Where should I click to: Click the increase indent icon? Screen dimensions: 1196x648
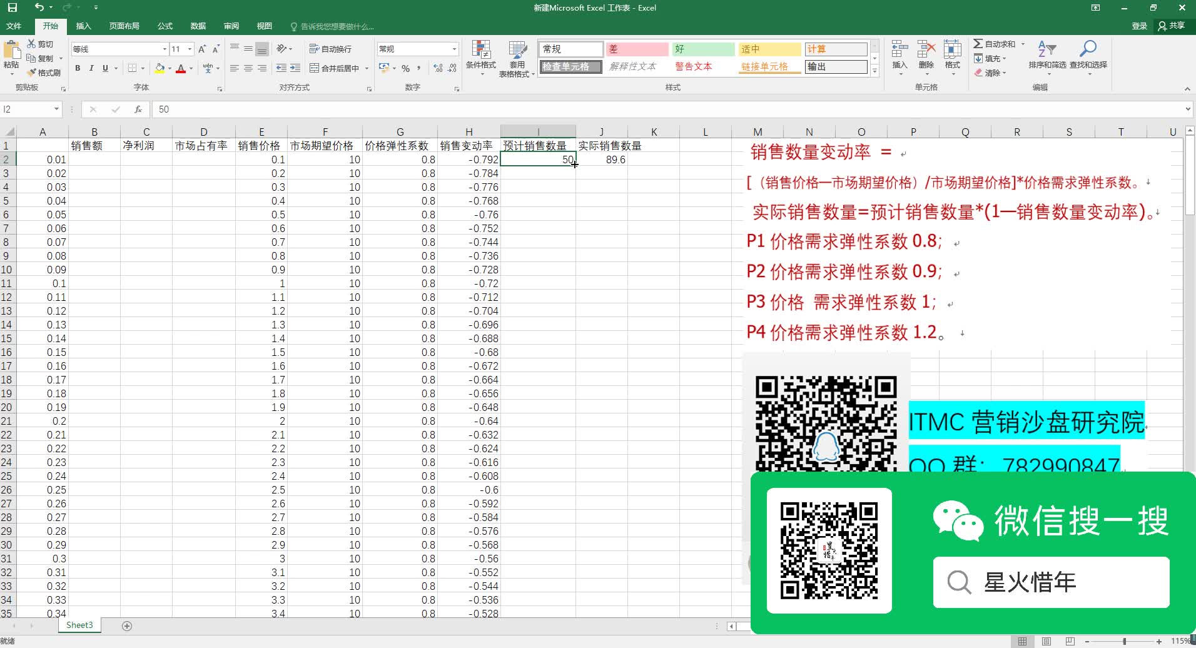pos(295,68)
